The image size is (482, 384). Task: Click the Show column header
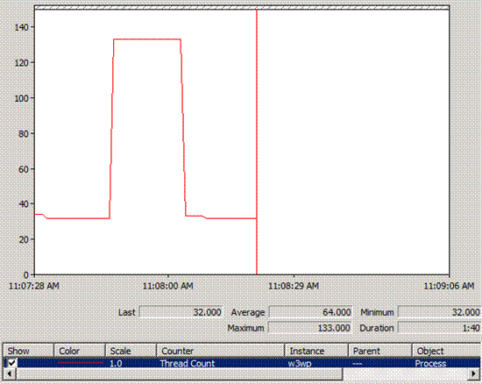[x=29, y=351]
